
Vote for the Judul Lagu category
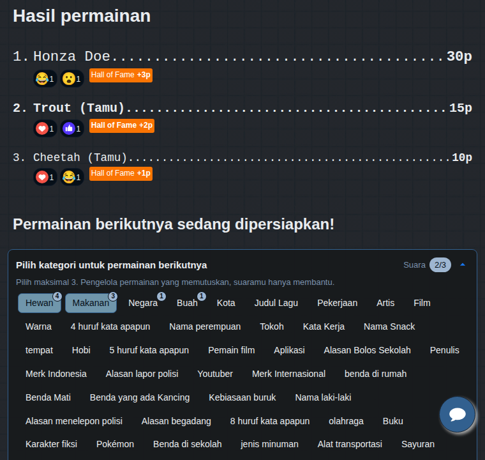(x=276, y=303)
